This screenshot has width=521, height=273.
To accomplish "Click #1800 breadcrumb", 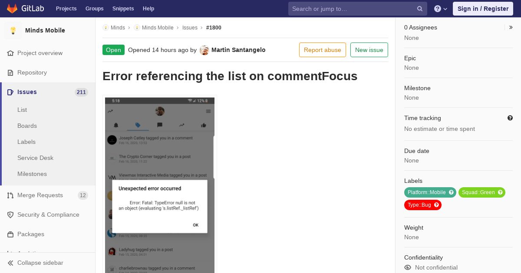I will click(214, 28).
